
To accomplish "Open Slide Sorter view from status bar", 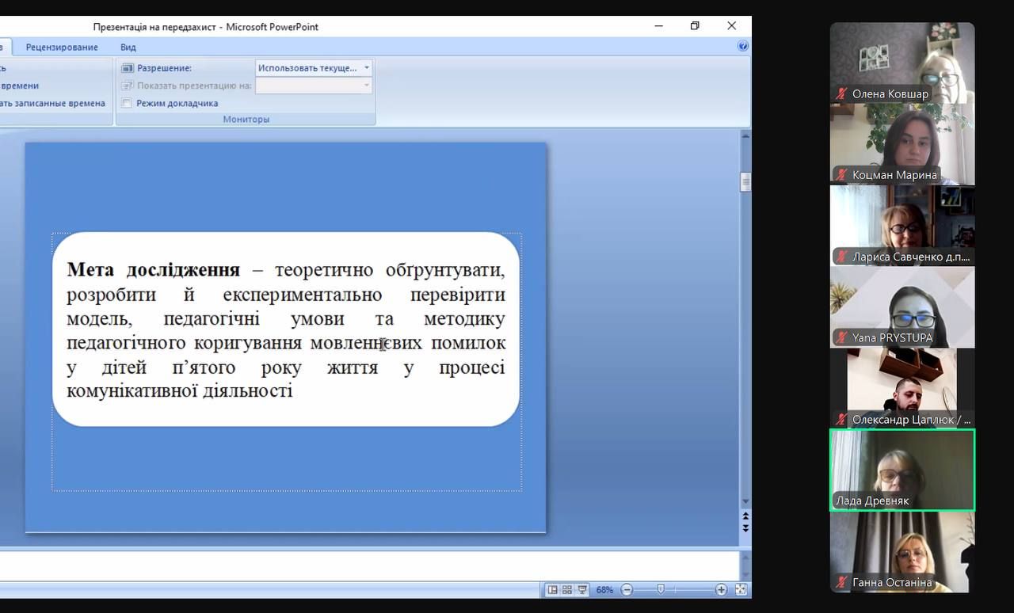I will (567, 590).
